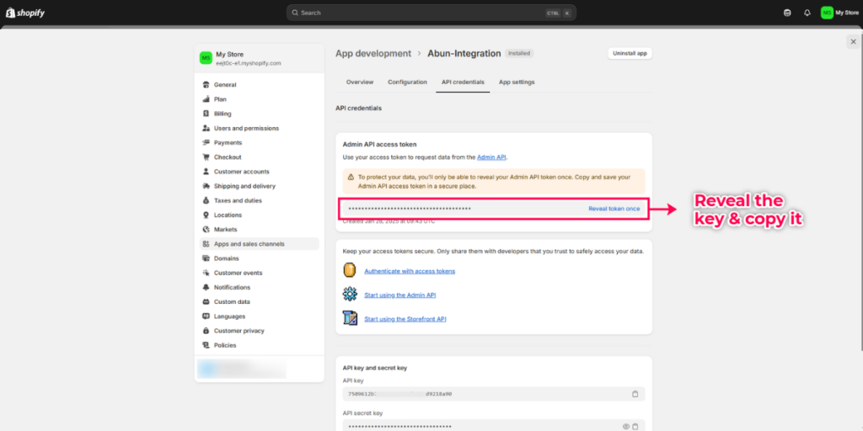The width and height of the screenshot is (863, 431).
Task: Click the Markets globe icon
Action: [206, 230]
